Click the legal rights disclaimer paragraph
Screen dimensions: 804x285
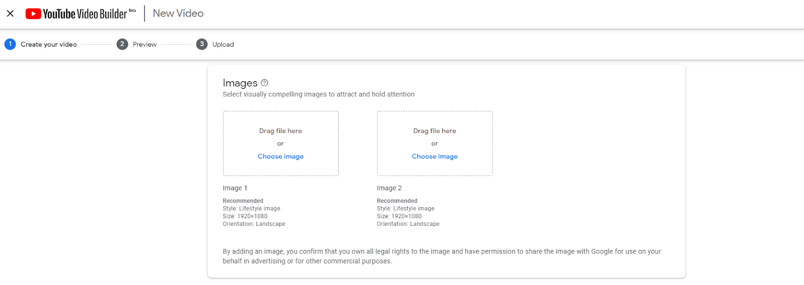pyautogui.click(x=442, y=256)
